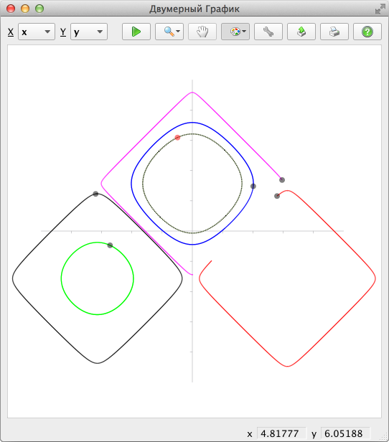Click the gray point on blue curve
This screenshot has height=442, width=389.
[253, 186]
